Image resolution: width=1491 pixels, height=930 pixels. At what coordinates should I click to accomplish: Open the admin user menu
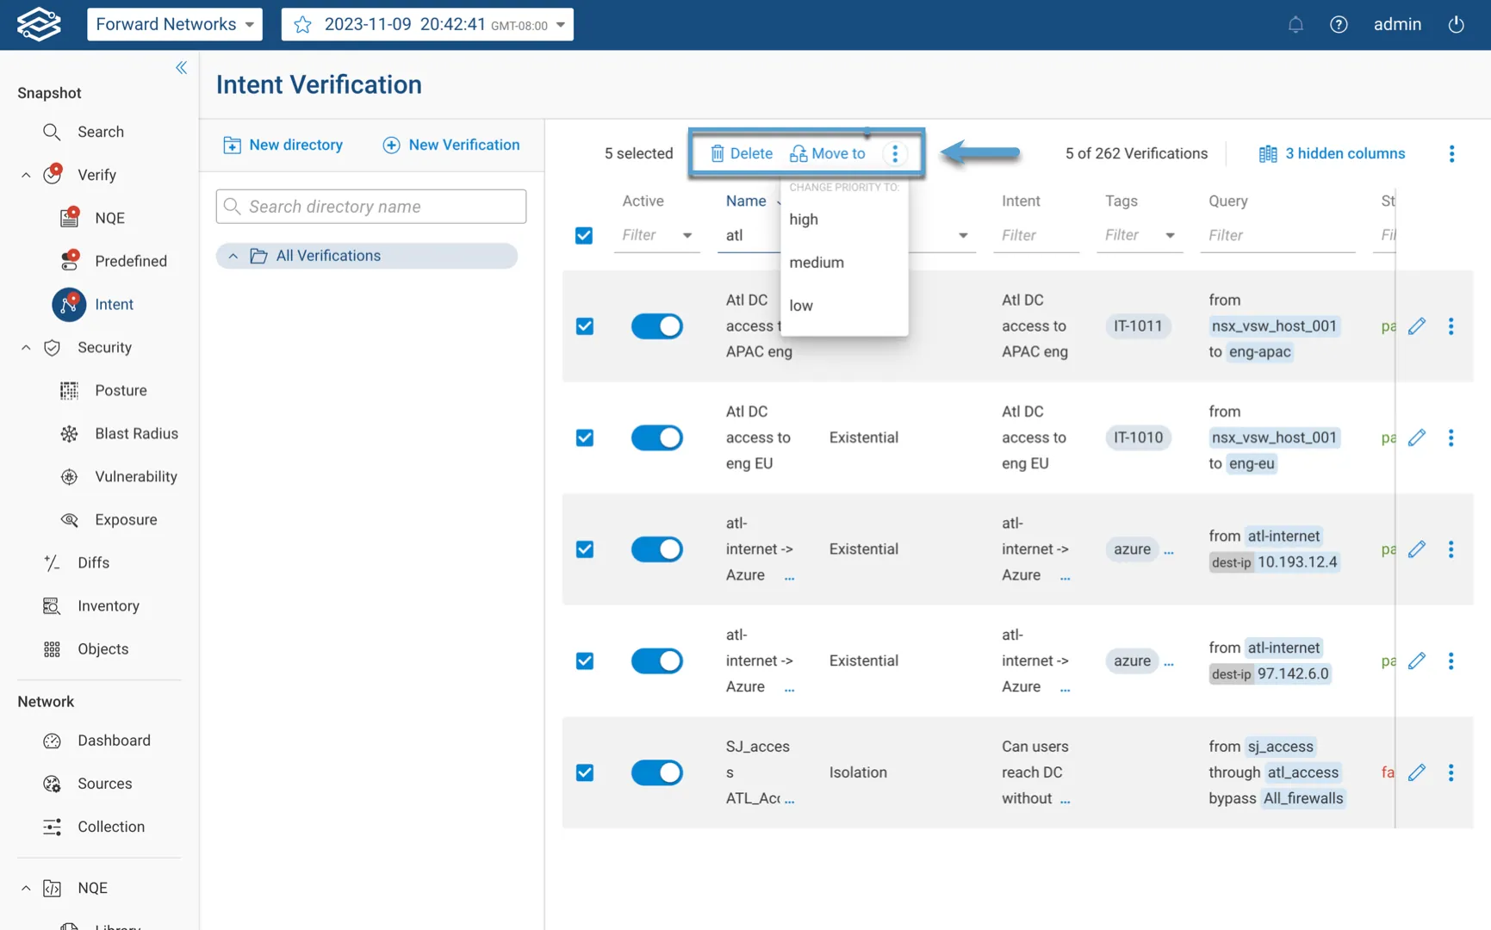pyautogui.click(x=1397, y=24)
